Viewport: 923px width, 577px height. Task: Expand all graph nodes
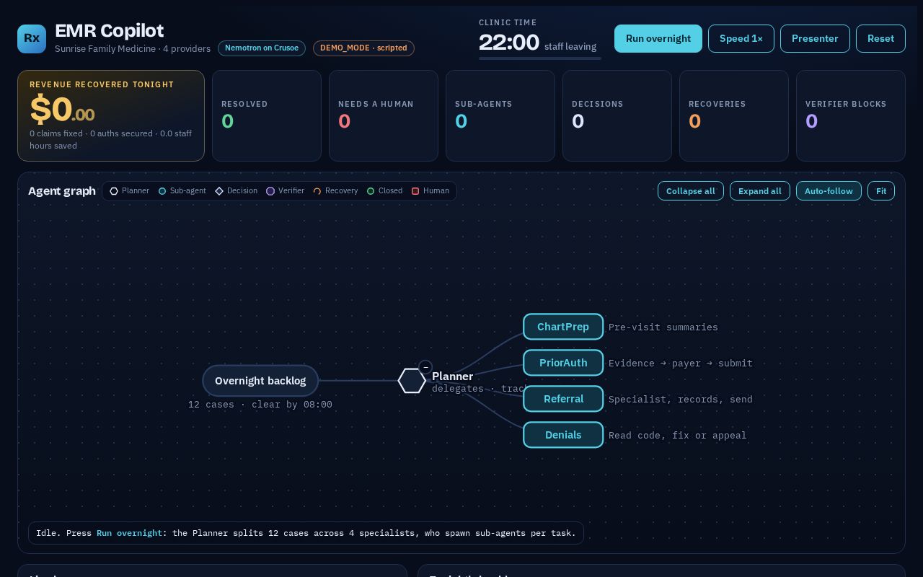tap(760, 191)
